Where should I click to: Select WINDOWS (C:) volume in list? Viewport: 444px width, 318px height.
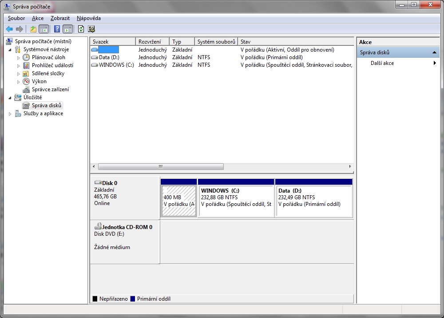coord(116,65)
